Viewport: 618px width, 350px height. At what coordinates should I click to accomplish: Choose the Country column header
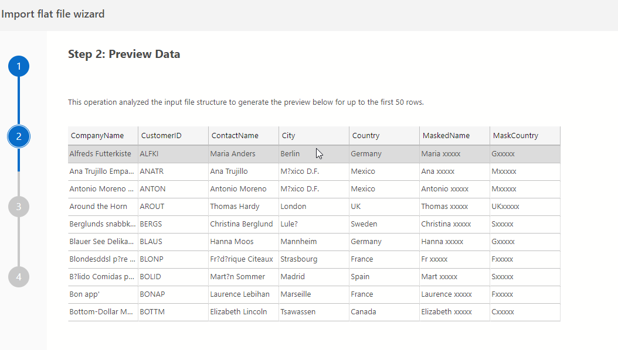366,136
